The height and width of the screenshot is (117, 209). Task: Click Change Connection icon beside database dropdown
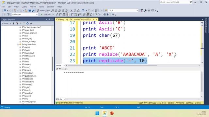(8, 14)
